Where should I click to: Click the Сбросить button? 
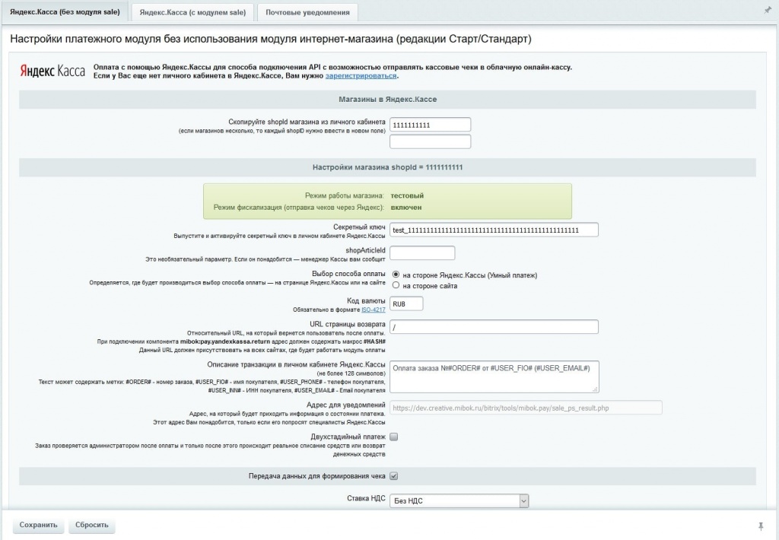coord(92,525)
